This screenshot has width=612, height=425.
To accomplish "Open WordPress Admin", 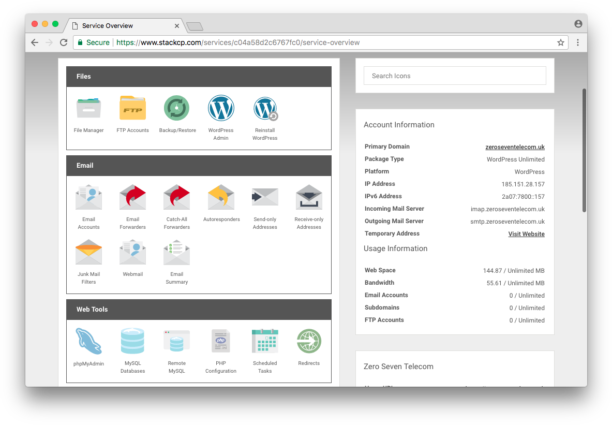I will pyautogui.click(x=221, y=108).
